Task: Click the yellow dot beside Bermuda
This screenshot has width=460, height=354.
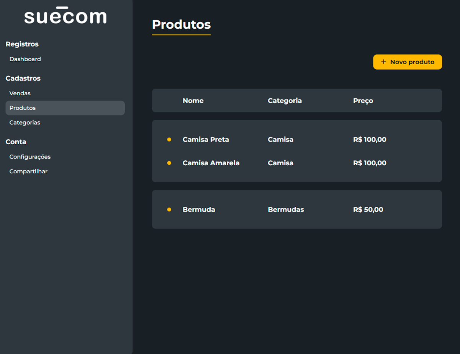Action: [x=169, y=210]
